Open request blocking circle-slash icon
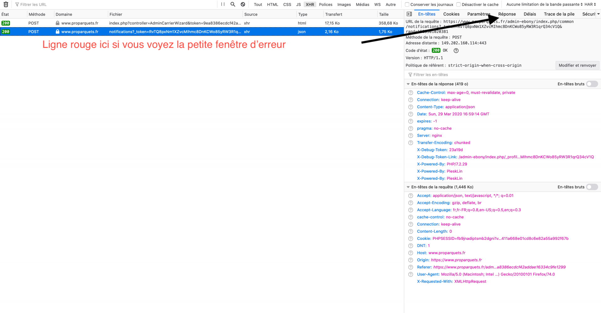This screenshot has height=313, width=601. click(x=243, y=4)
